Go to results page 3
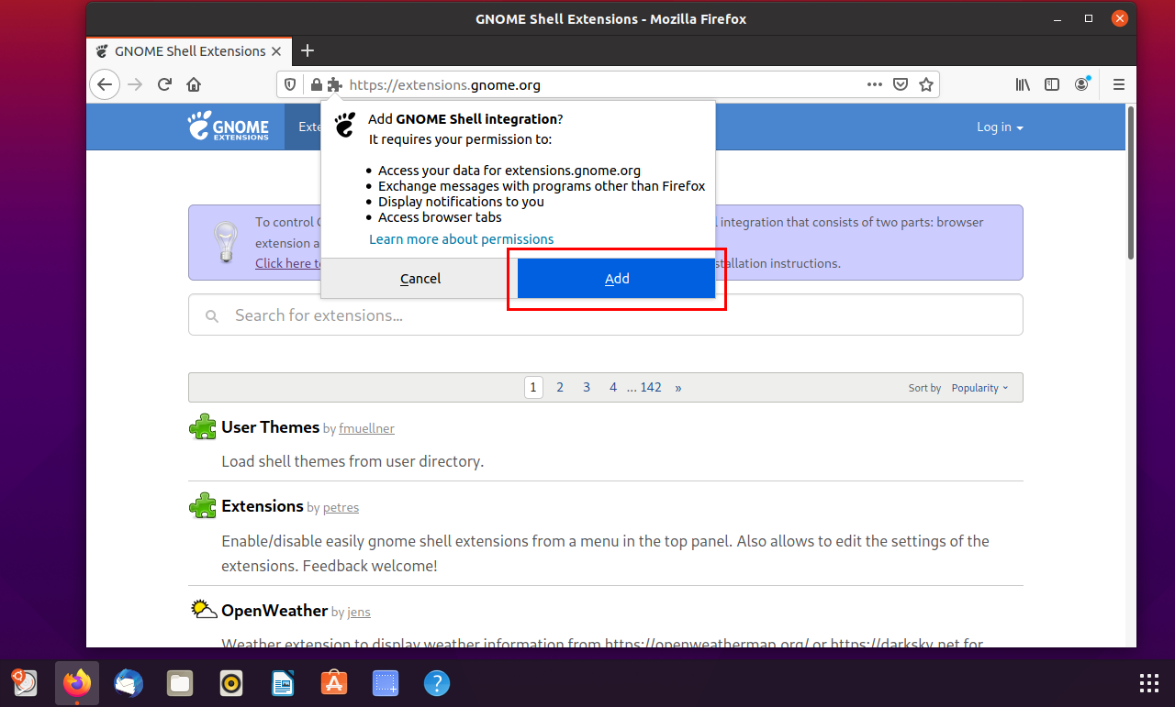The width and height of the screenshot is (1175, 707). pyautogui.click(x=587, y=388)
